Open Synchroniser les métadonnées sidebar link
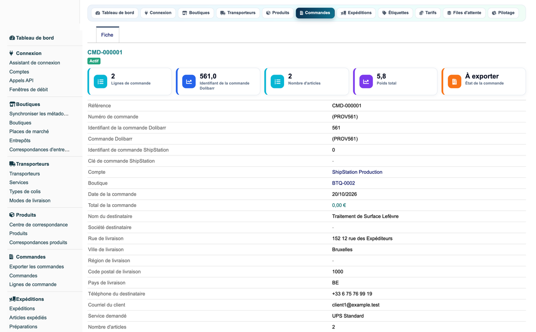Screen dimensions: 536x332 39,114
